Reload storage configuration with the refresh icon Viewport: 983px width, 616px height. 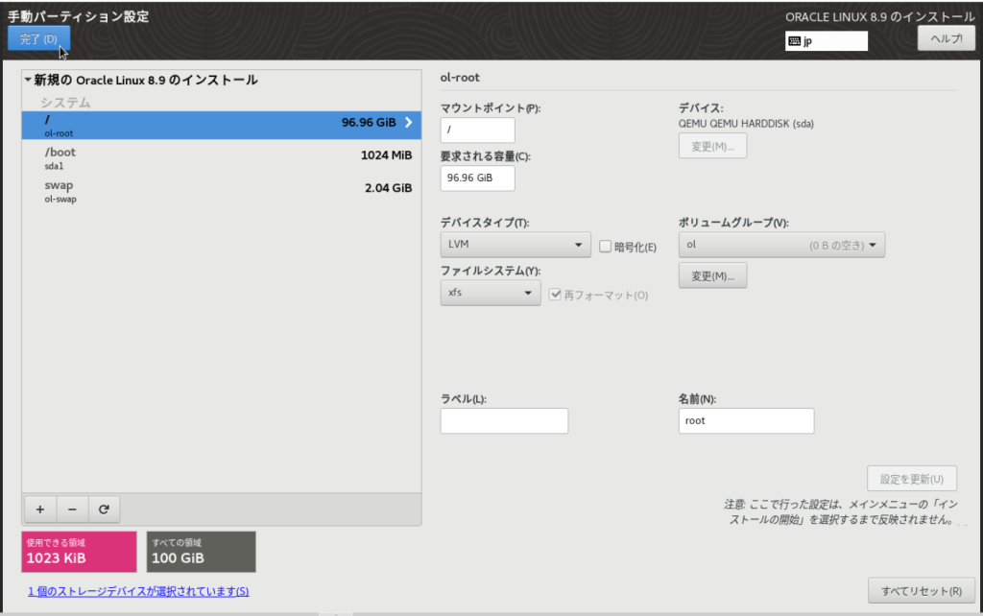[x=105, y=509]
